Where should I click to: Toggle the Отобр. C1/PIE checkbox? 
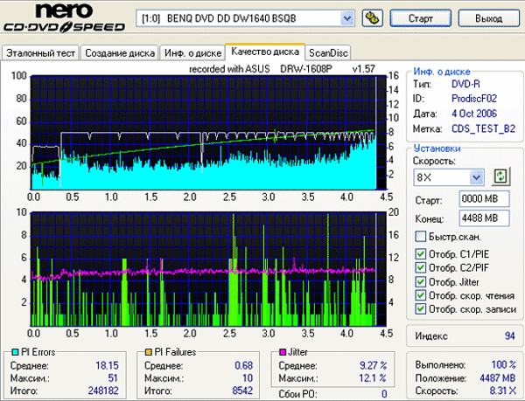[x=421, y=255]
